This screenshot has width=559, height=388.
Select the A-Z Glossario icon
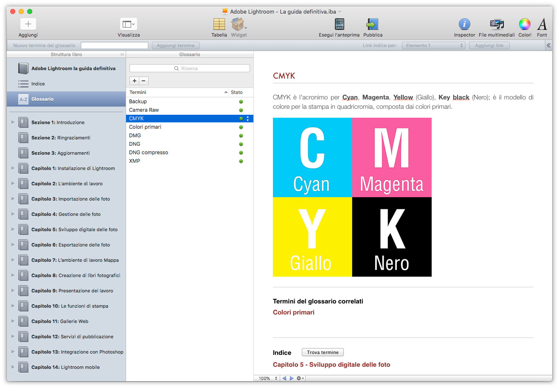pos(23,99)
